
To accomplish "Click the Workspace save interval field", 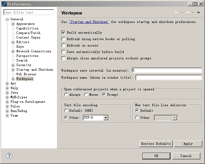I will 167,70.
